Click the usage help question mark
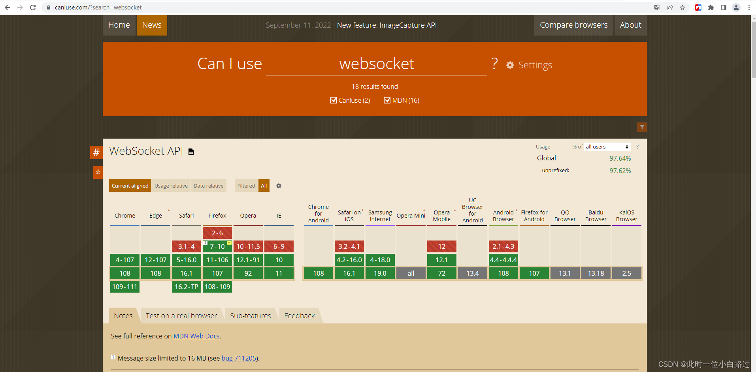 click(x=637, y=147)
